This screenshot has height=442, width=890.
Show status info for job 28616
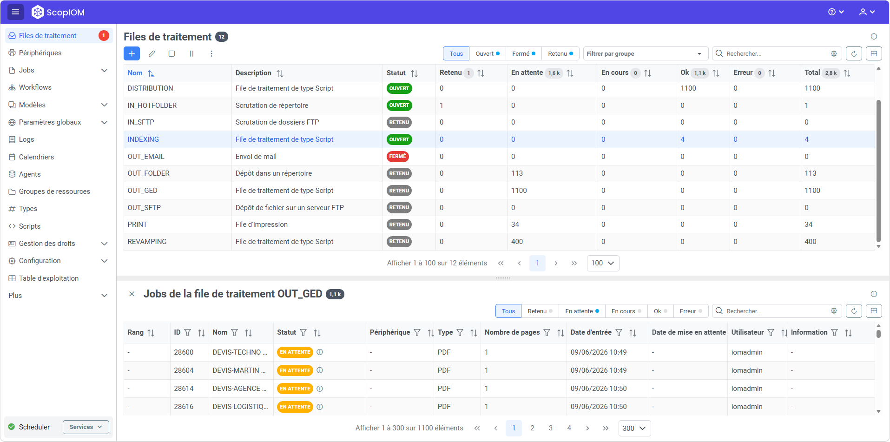point(320,407)
